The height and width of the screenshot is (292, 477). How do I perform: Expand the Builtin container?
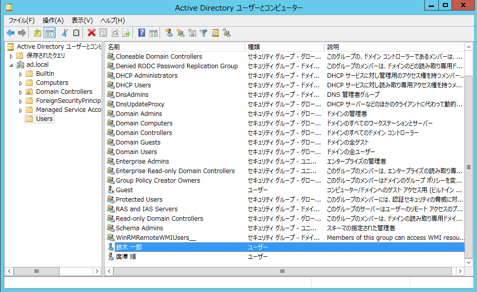click(21, 74)
